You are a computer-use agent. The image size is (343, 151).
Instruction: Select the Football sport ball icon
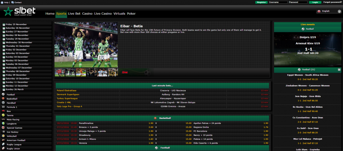tap(3, 95)
